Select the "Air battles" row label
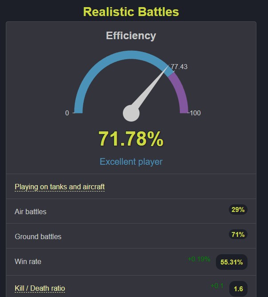 (30, 212)
